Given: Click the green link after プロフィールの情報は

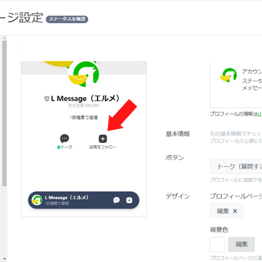Looking at the screenshot, I should click(259, 114).
